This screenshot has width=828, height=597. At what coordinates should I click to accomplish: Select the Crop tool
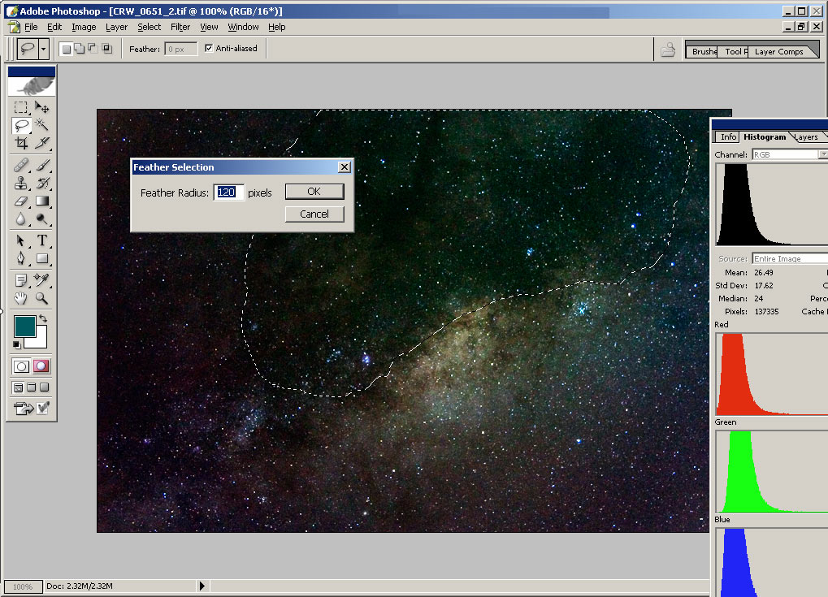[x=21, y=143]
